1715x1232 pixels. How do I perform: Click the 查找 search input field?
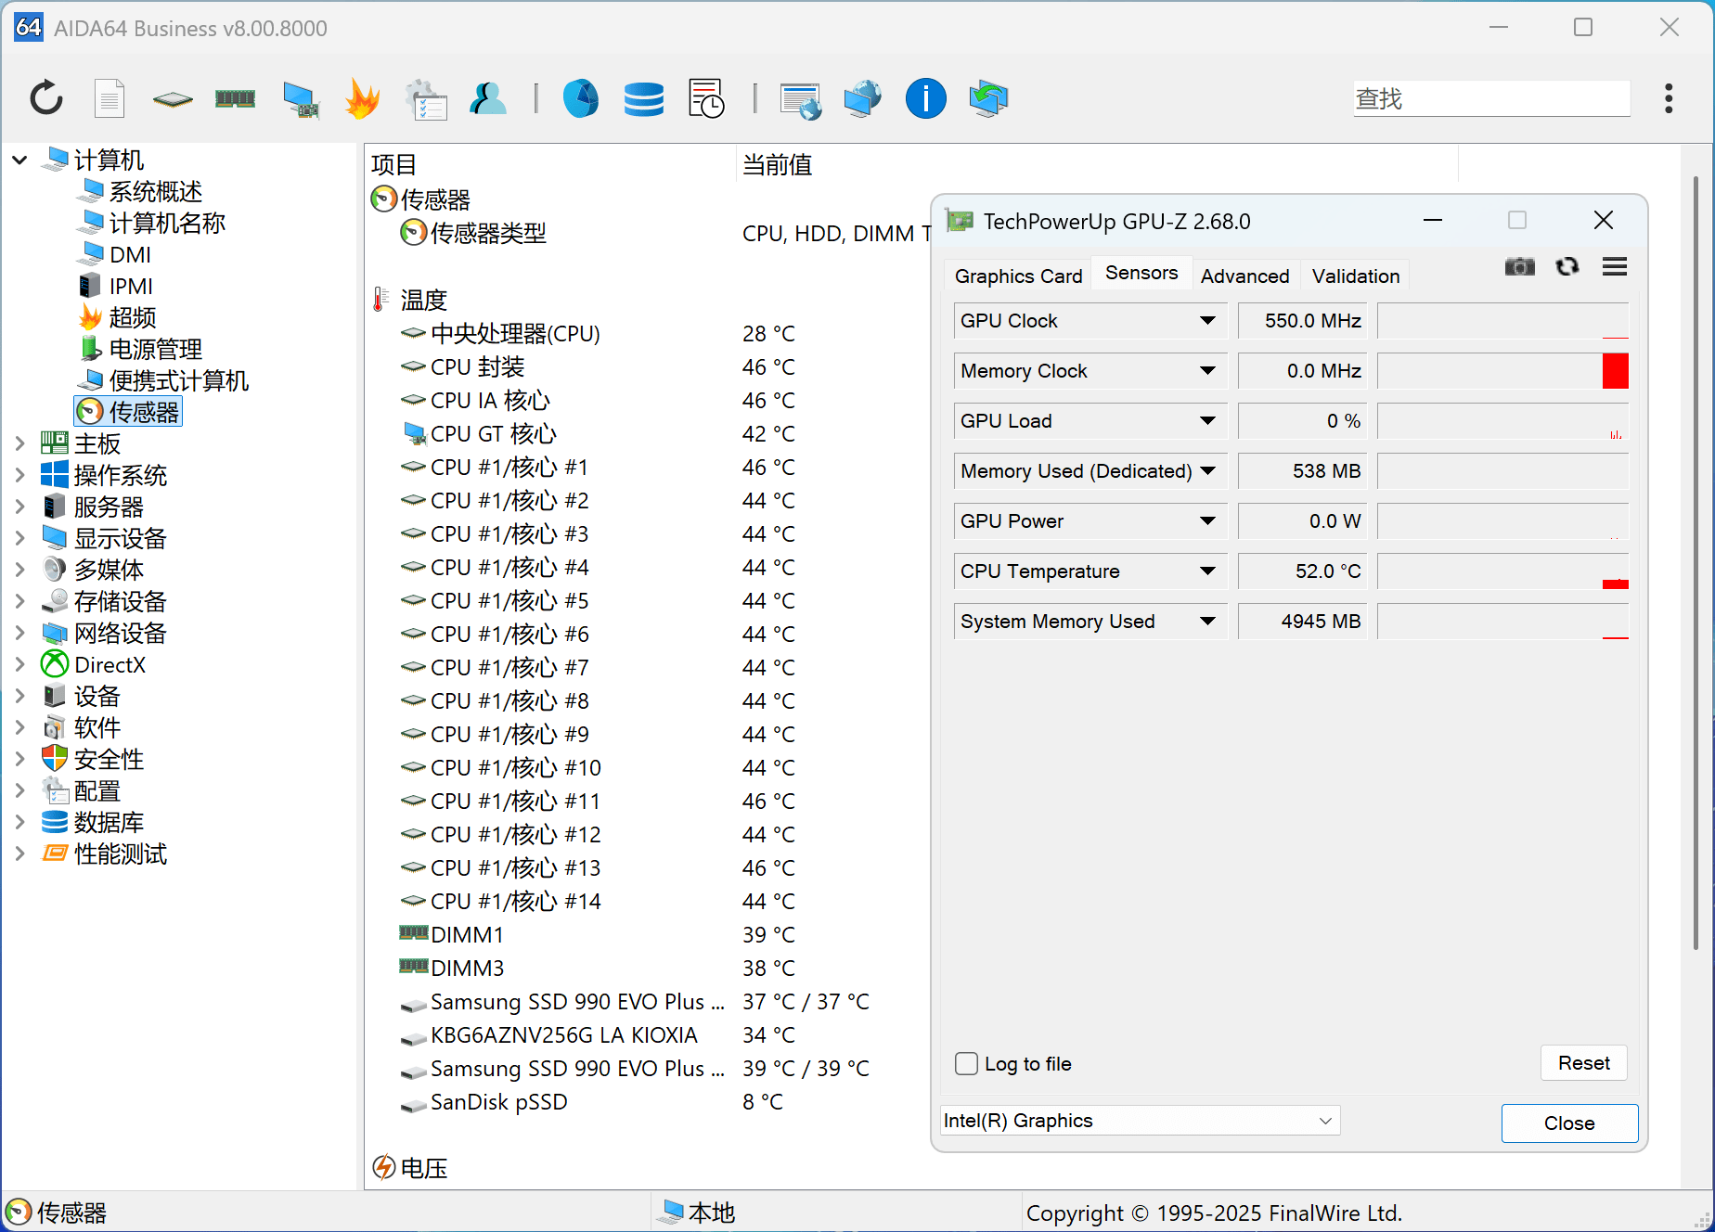1491,98
